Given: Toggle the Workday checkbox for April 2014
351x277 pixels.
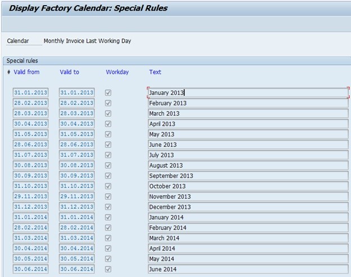Looking at the screenshot, I should pos(108,248).
